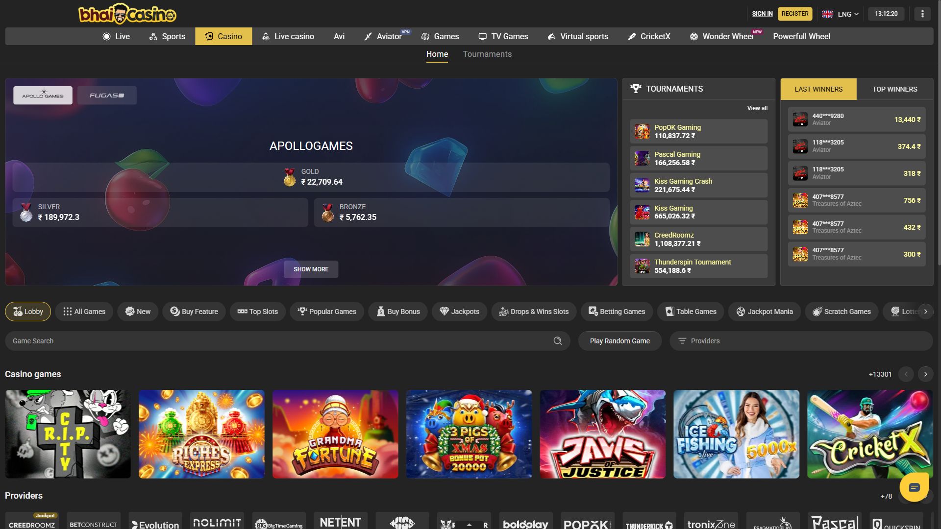941x529 pixels.
Task: Click the search magnifier icon
Action: (x=558, y=341)
